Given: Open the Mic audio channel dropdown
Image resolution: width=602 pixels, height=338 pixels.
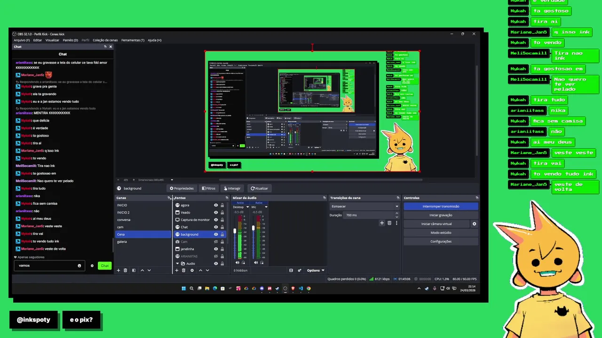Looking at the screenshot, I should click(266, 207).
